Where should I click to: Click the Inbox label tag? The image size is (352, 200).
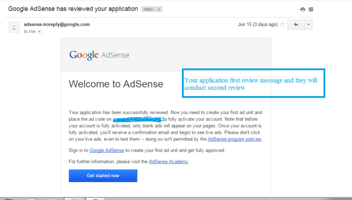pyautogui.click(x=149, y=9)
